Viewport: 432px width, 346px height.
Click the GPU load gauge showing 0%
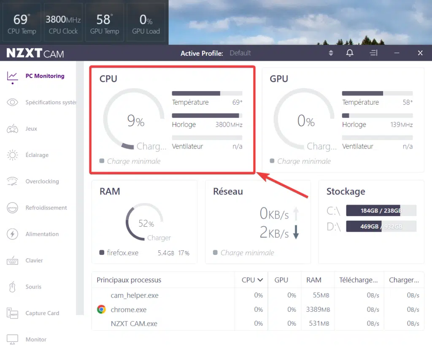[x=304, y=119]
